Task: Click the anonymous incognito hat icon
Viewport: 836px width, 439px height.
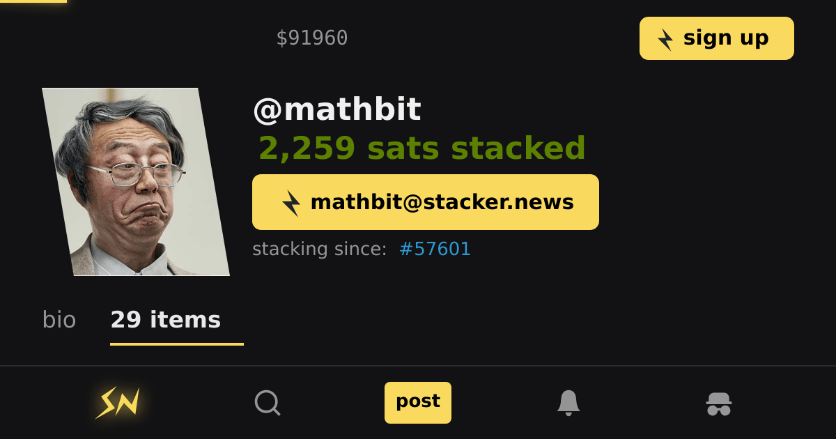Action: pos(719,403)
